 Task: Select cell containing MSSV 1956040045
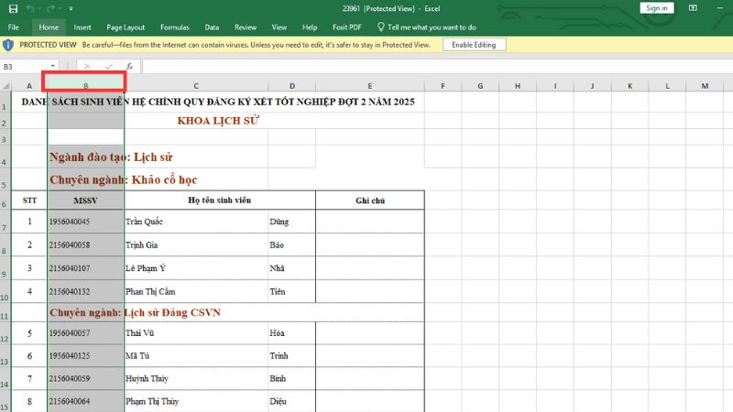(x=85, y=222)
